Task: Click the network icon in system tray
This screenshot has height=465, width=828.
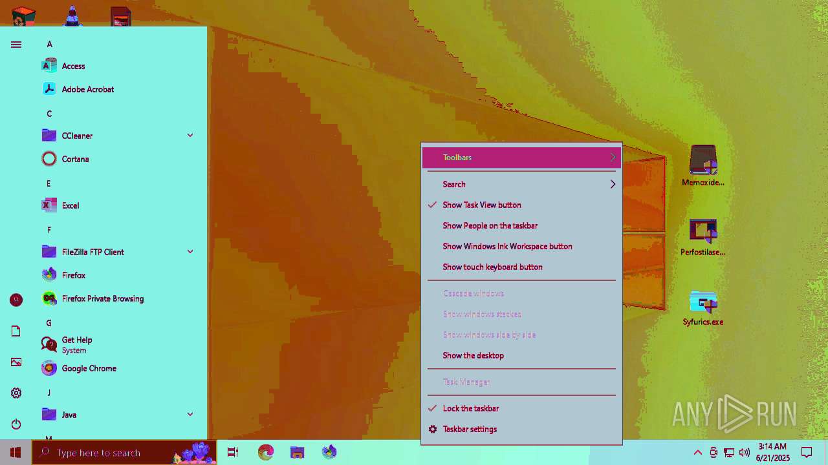Action: click(x=729, y=452)
